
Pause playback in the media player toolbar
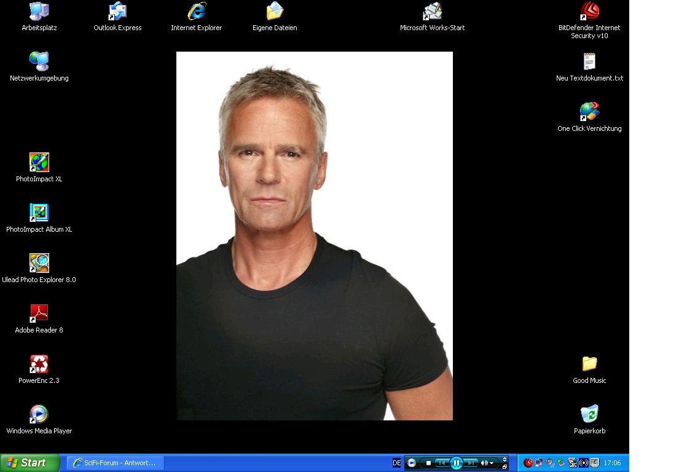coord(456,463)
